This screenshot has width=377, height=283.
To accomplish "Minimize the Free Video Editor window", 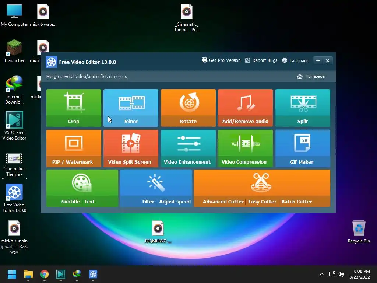I will pos(318,60).
